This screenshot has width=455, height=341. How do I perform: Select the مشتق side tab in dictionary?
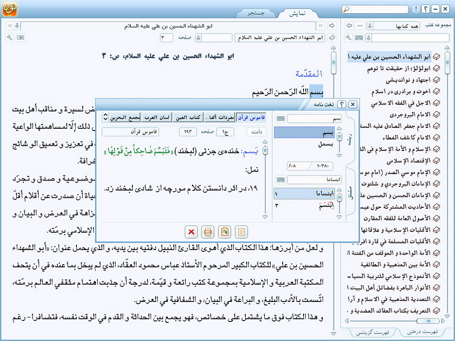click(x=351, y=192)
